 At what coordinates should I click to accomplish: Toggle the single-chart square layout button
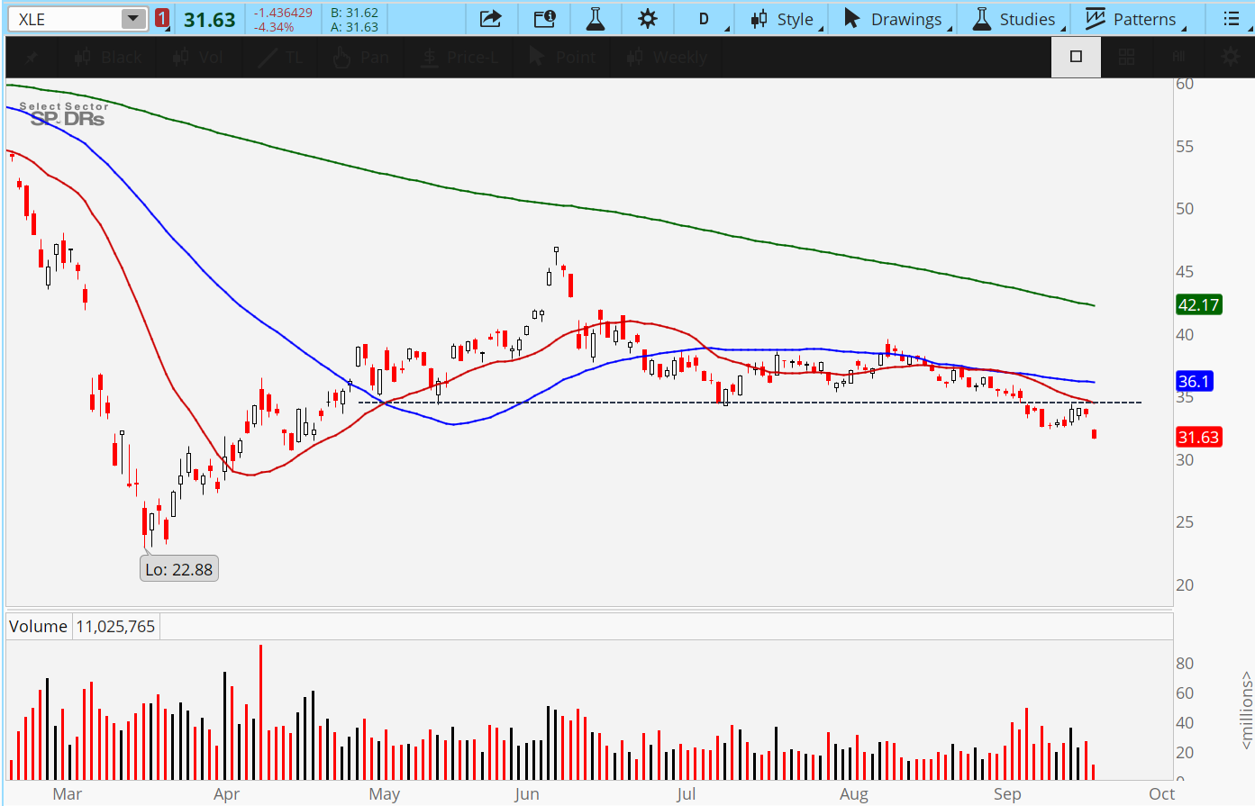tap(1076, 57)
